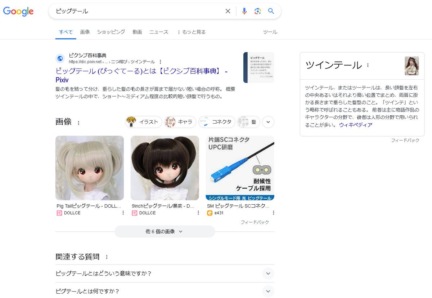This screenshot has height=298, width=432.
Task: Click the blue magnifier search button
Action: [x=271, y=11]
